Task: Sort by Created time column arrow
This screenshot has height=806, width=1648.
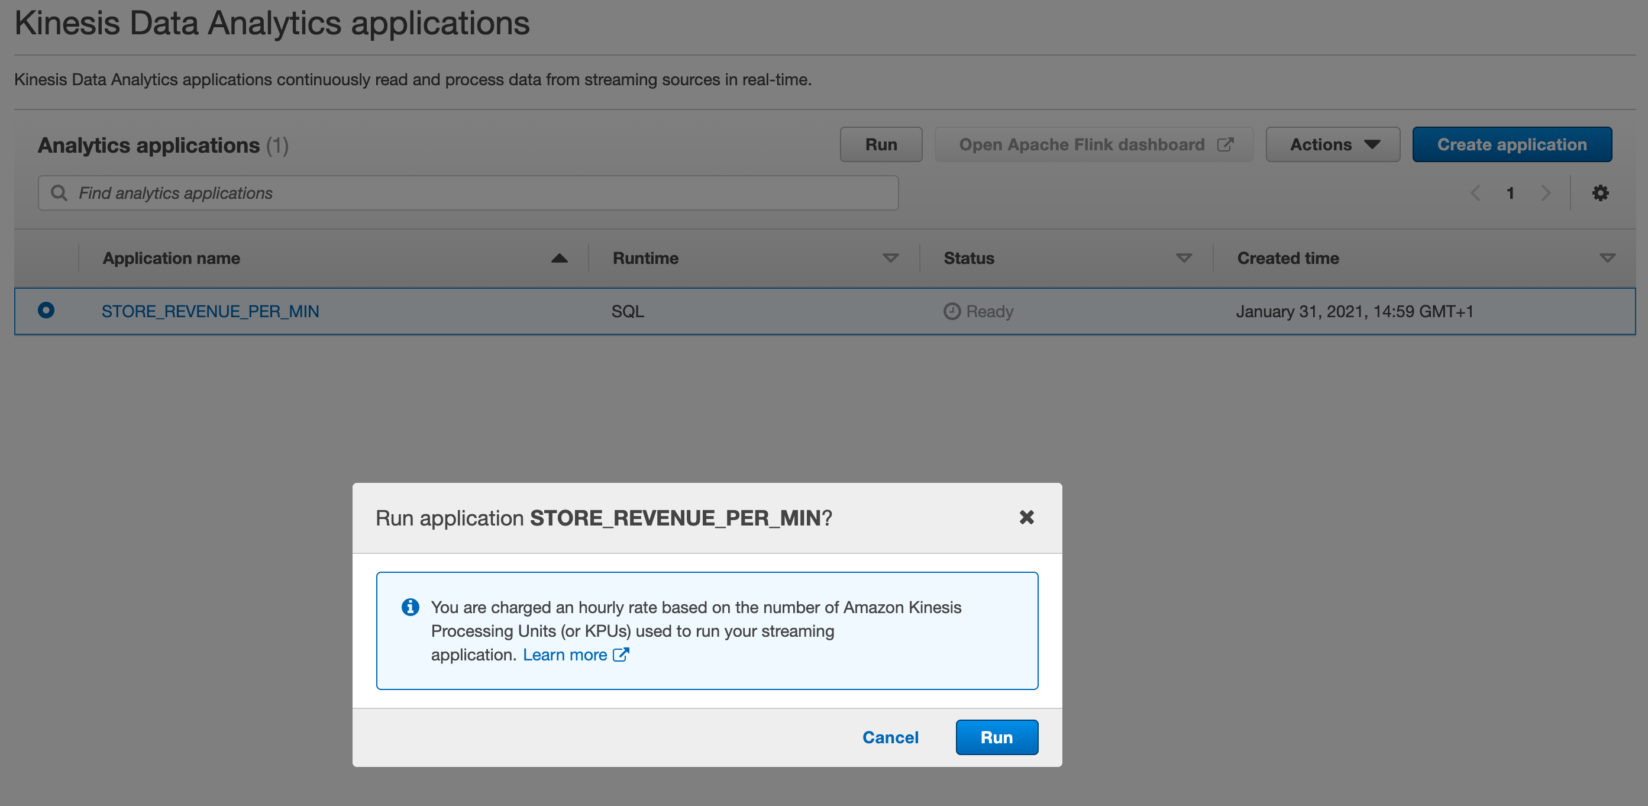Action: tap(1607, 258)
